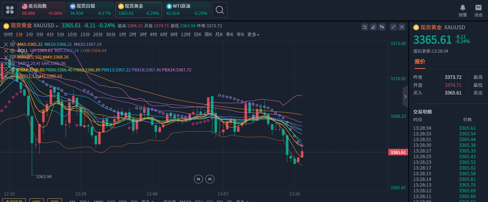Switch to the 季K chart
Viewport: 488px width, 202px height.
pos(230,34)
